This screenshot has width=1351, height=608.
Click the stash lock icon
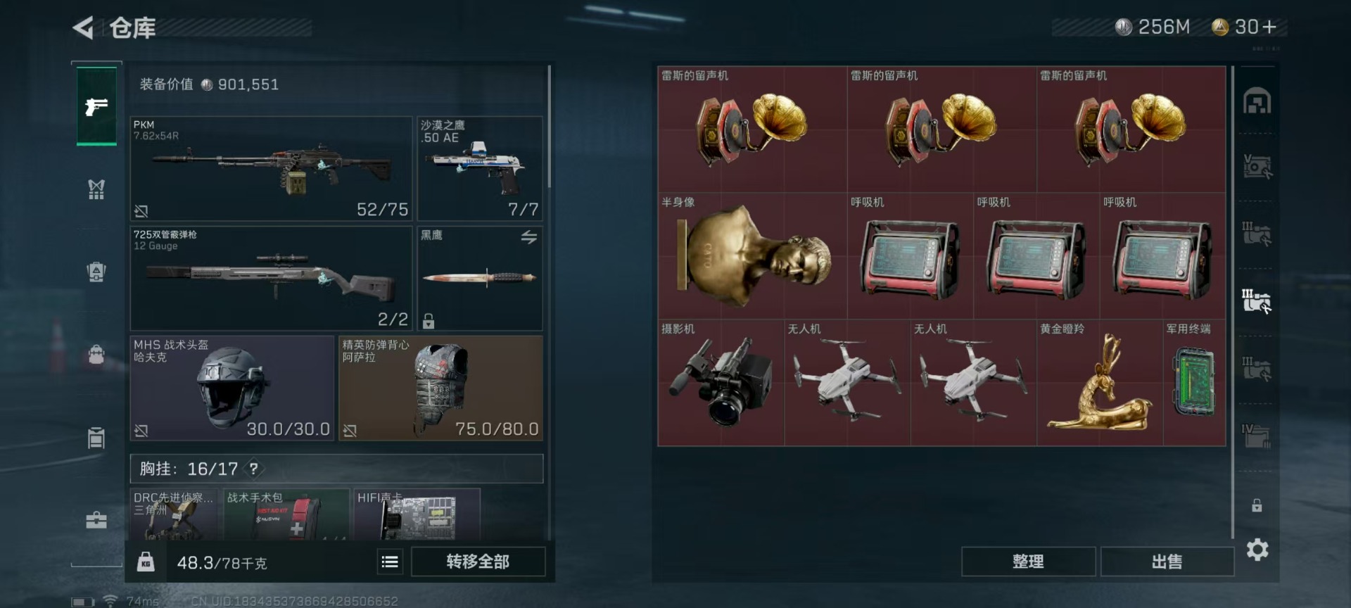[x=1257, y=505]
